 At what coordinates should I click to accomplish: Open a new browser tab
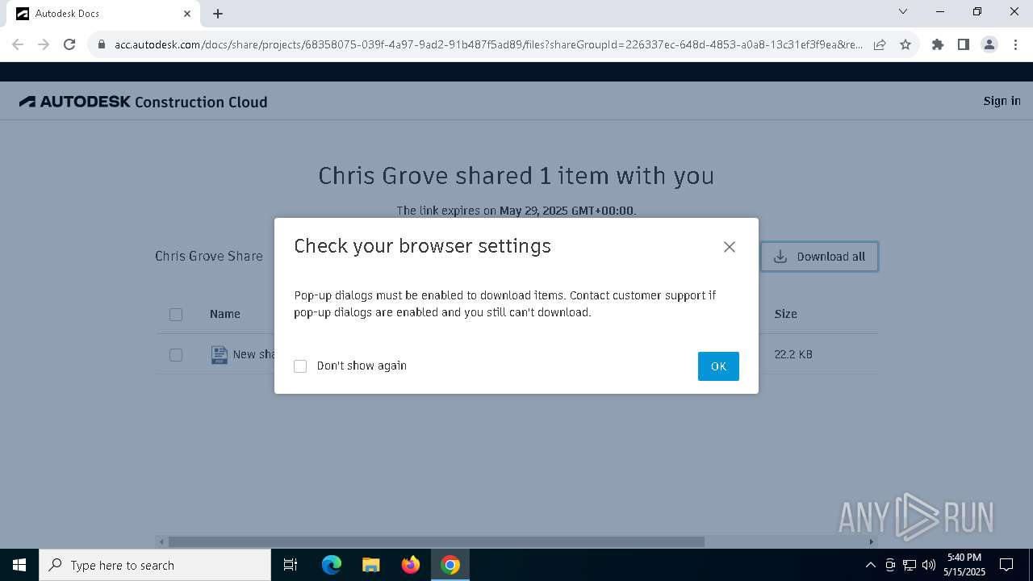coord(218,14)
